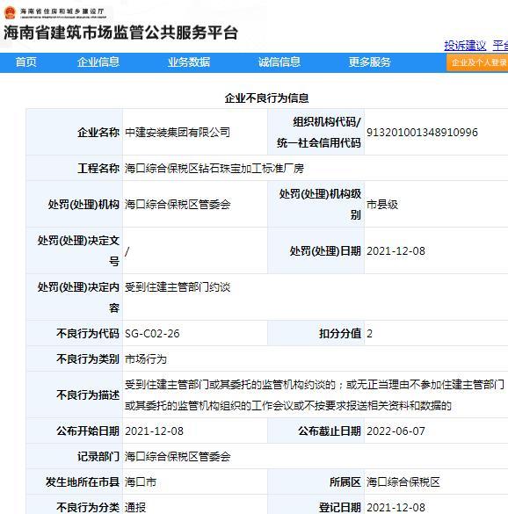Click the 发生地所在市县 label cell

(x=75, y=481)
